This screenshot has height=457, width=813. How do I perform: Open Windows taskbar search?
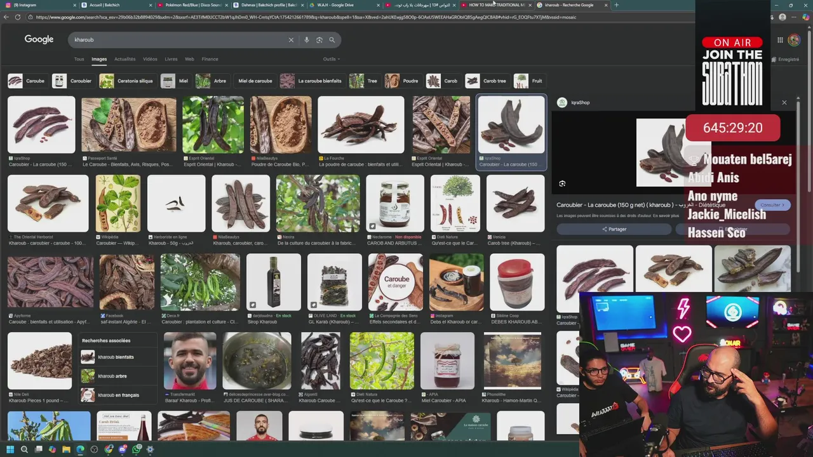(24, 449)
